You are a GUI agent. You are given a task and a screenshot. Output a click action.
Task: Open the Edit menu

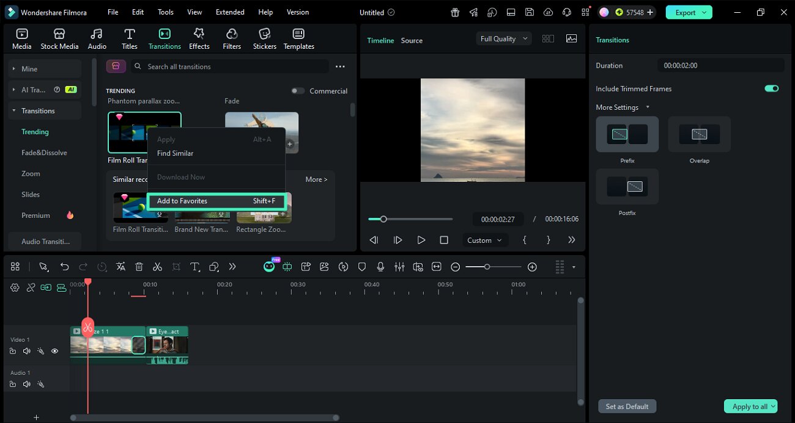click(x=138, y=12)
